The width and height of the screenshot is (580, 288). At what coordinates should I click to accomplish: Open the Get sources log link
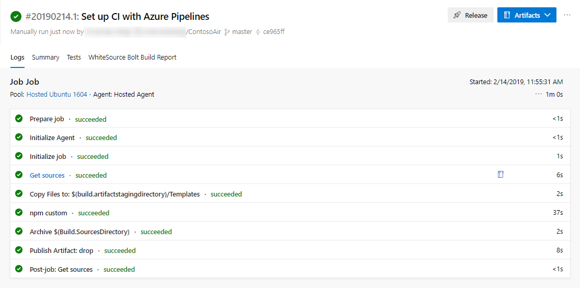pos(47,175)
